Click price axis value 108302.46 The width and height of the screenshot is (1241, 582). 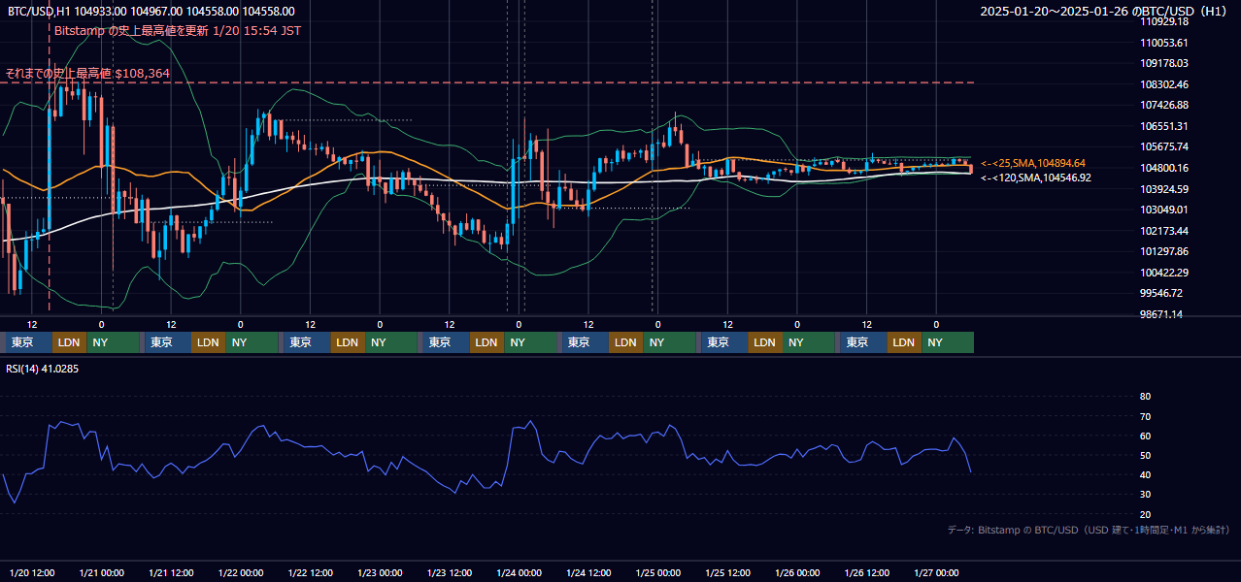1163,84
